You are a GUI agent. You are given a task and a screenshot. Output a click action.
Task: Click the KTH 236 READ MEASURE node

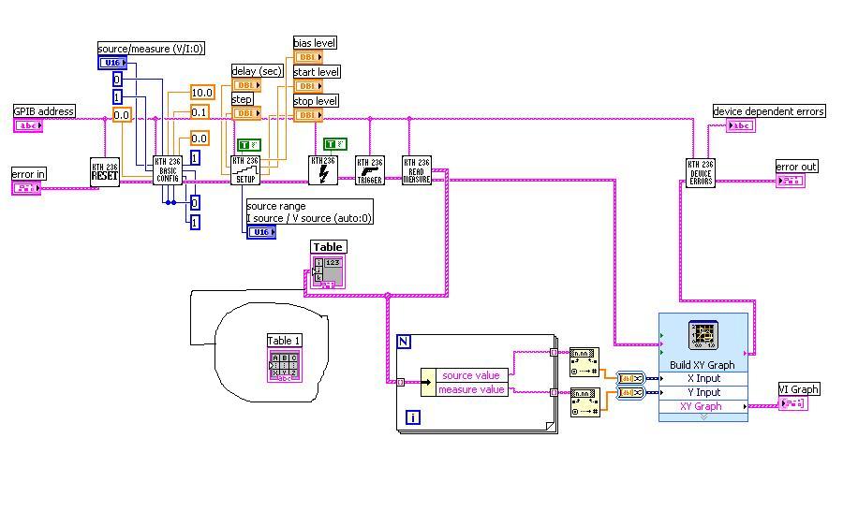(x=417, y=170)
